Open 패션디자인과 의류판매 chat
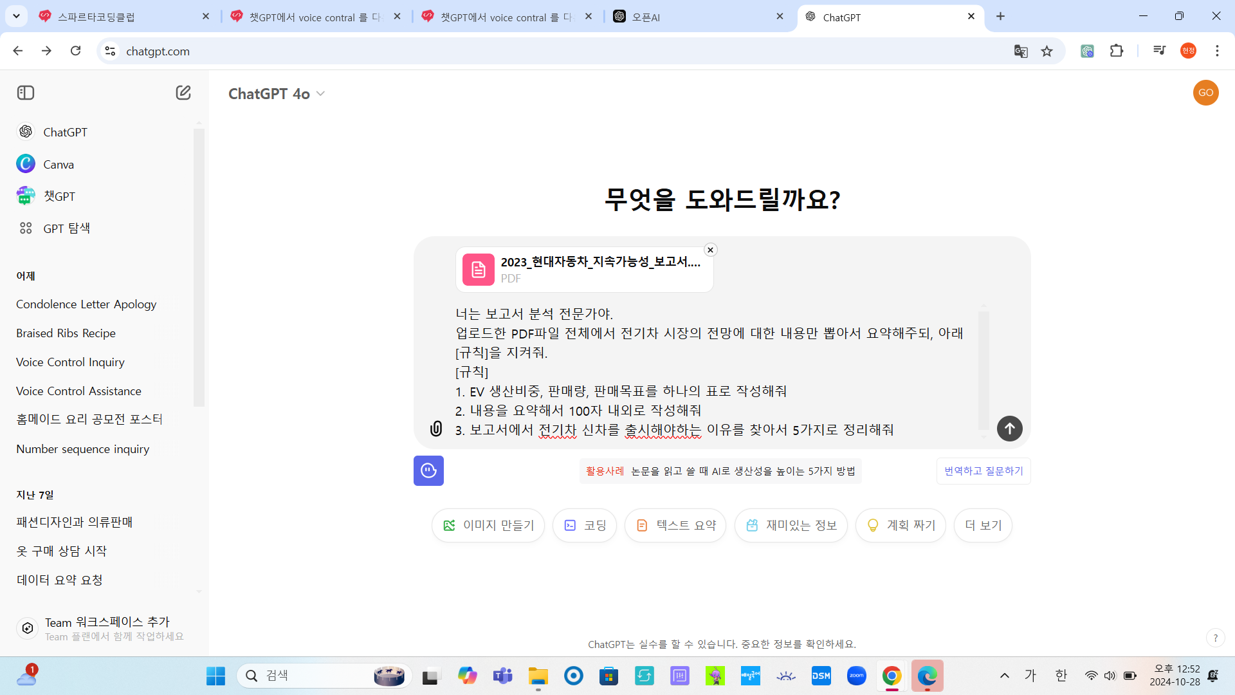The height and width of the screenshot is (695, 1235). 74,523
